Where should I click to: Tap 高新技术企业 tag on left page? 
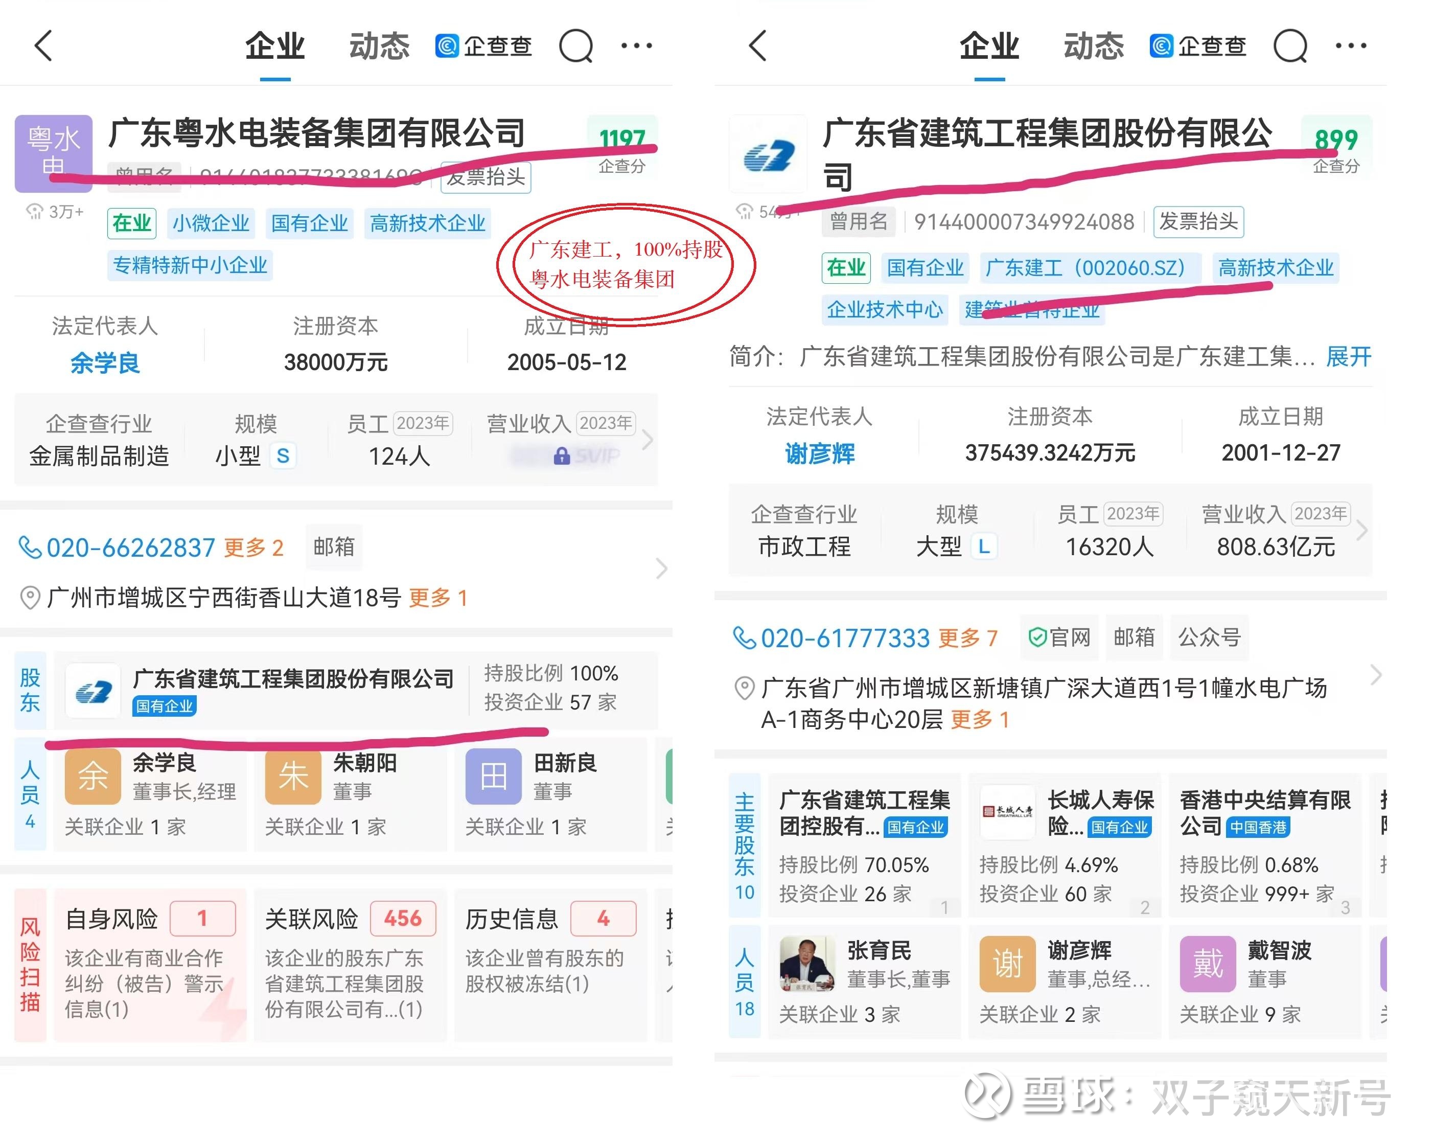point(428,223)
